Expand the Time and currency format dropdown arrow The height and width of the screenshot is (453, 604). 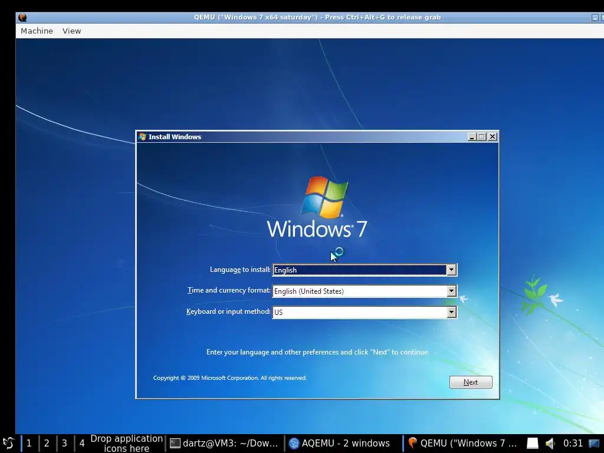pos(451,291)
